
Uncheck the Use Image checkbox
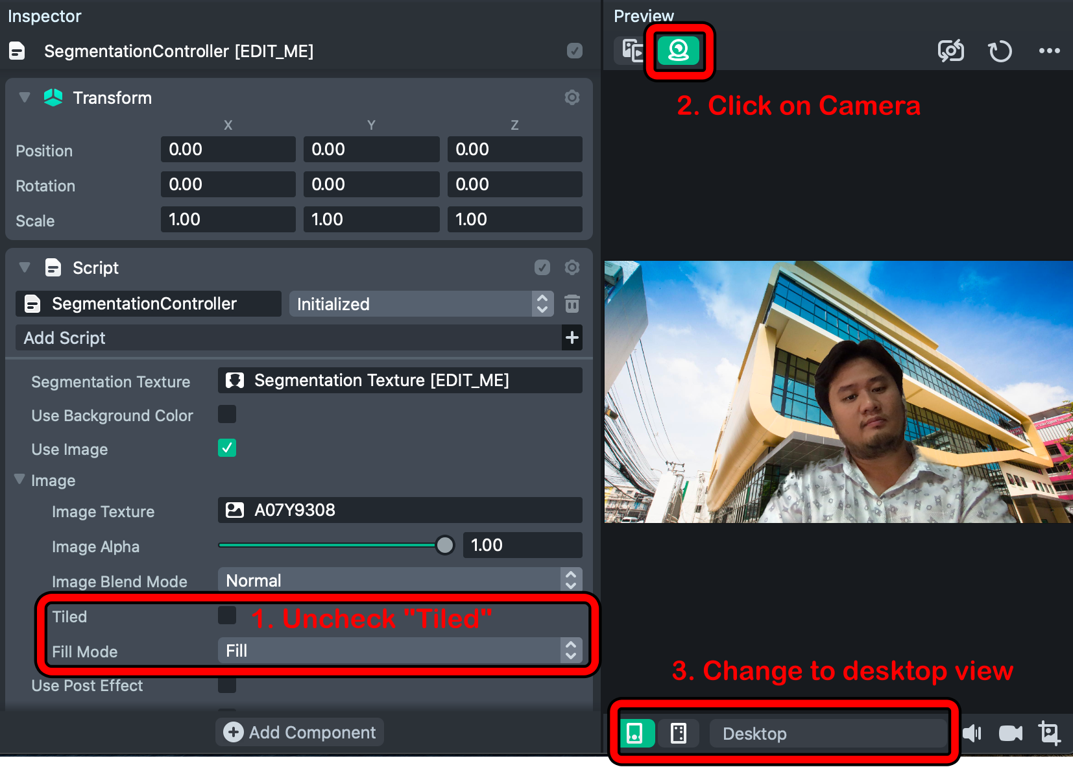[227, 448]
